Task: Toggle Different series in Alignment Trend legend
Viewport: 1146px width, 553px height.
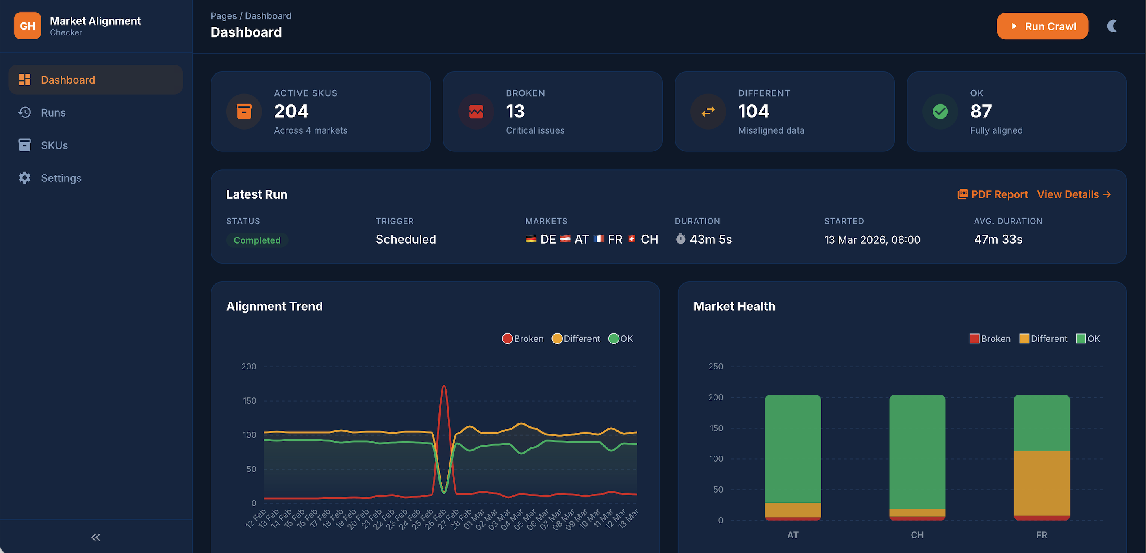Action: 576,339
